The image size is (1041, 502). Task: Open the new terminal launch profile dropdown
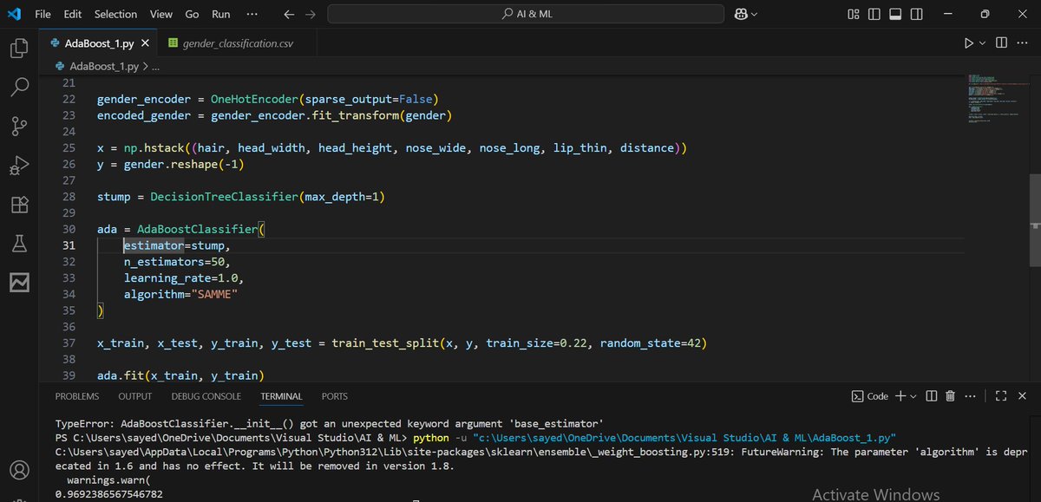(x=913, y=396)
